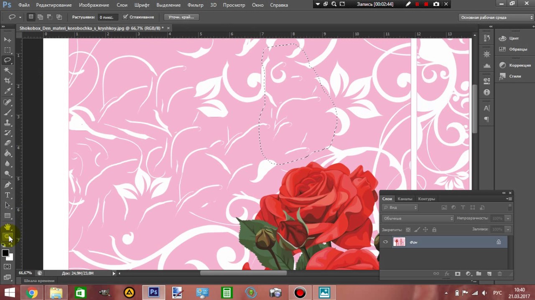Toggle the Сглаживание checkbox

tap(125, 17)
